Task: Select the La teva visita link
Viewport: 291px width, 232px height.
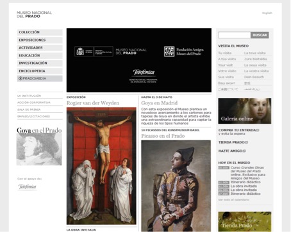Action: click(x=255, y=53)
